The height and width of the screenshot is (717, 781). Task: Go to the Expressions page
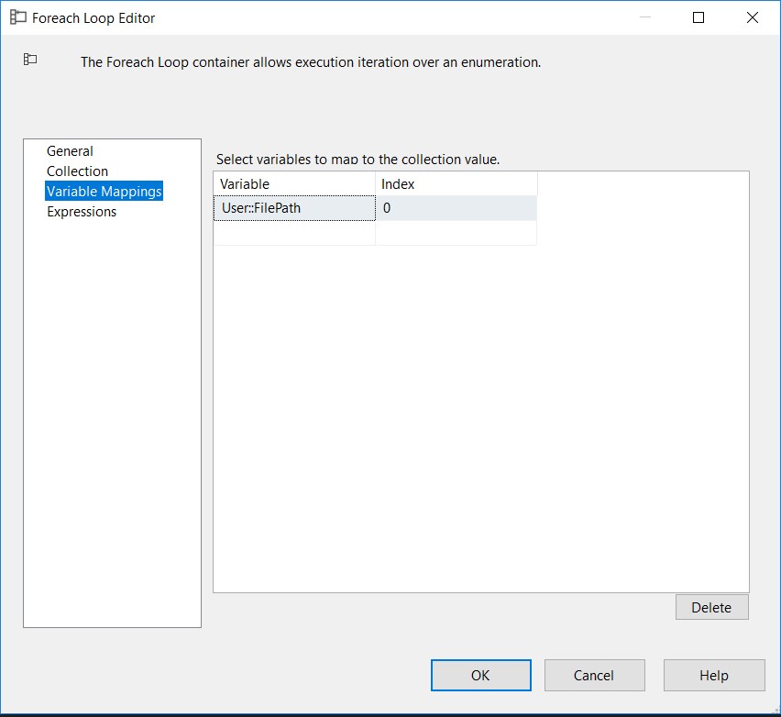[82, 212]
